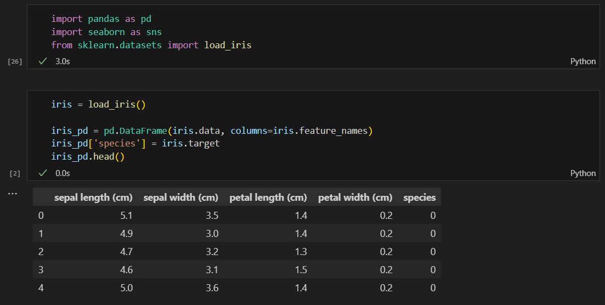Click execution count [2]
Screen dimensions: 605x305
pyautogui.click(x=15, y=173)
